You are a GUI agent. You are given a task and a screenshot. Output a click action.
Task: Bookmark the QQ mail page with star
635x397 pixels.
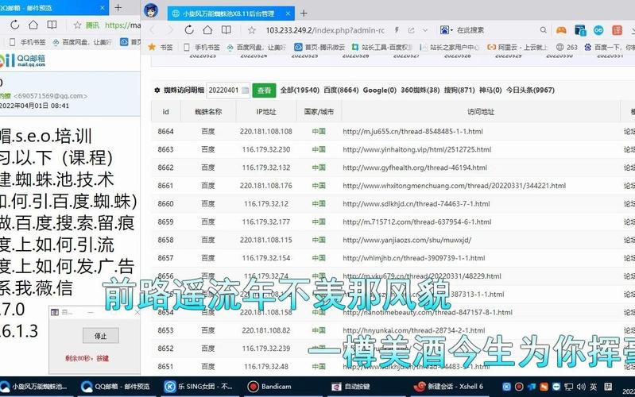pyautogui.click(x=77, y=25)
